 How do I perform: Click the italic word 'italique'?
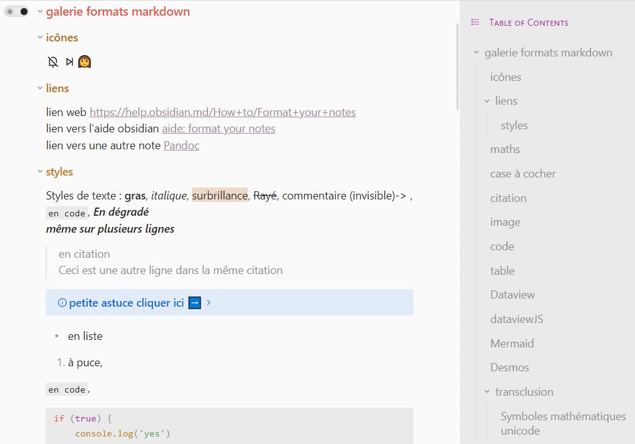point(169,196)
